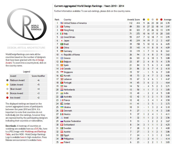This screenshot has width=179, height=144.
Task: Open Jordan country sub-rankings
Action: click(x=67, y=104)
